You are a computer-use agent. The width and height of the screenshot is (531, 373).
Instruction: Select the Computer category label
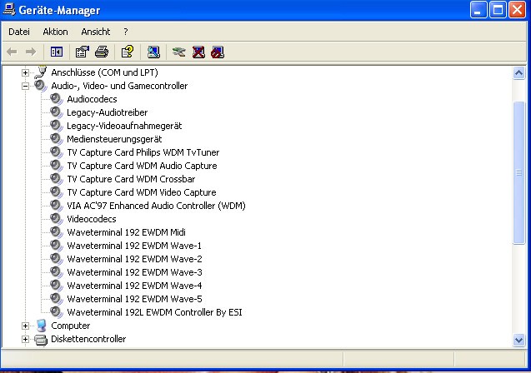pyautogui.click(x=70, y=326)
